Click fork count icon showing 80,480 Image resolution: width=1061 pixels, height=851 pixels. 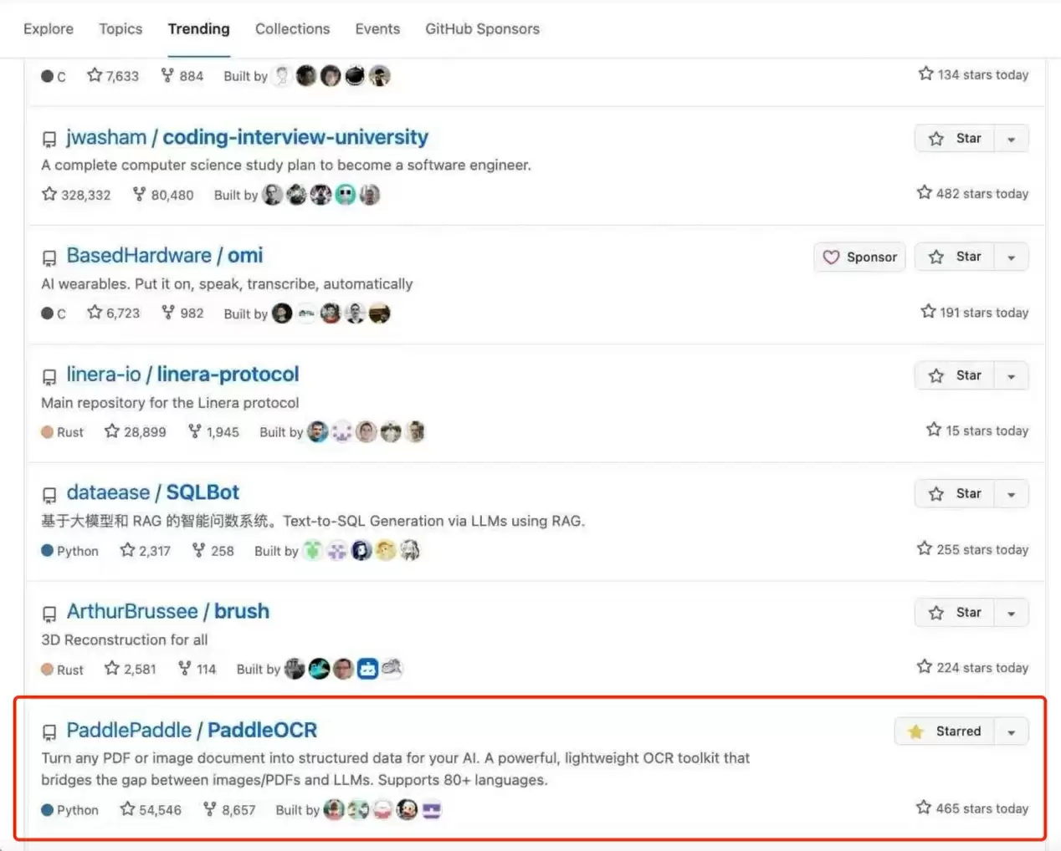click(x=140, y=194)
